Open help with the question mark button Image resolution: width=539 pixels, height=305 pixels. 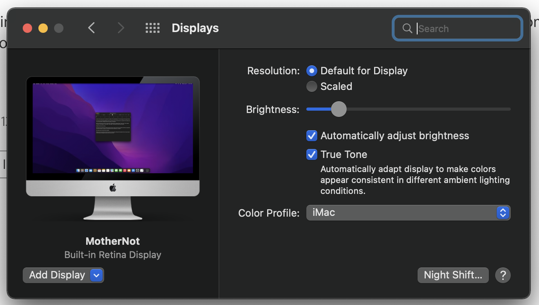503,275
